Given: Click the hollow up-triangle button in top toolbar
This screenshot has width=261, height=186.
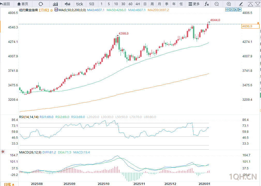Looking at the screenshot, I should (250, 4).
